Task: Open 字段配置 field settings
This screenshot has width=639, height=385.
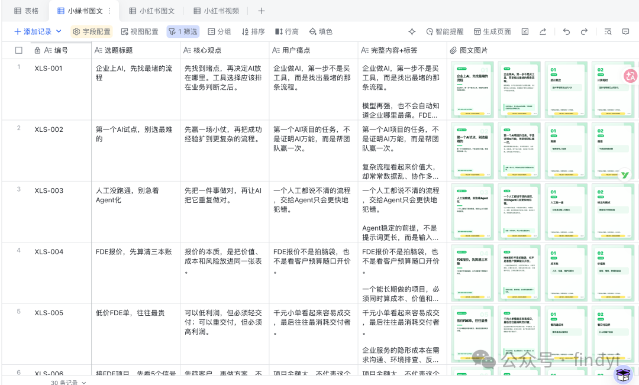Action: pos(92,32)
